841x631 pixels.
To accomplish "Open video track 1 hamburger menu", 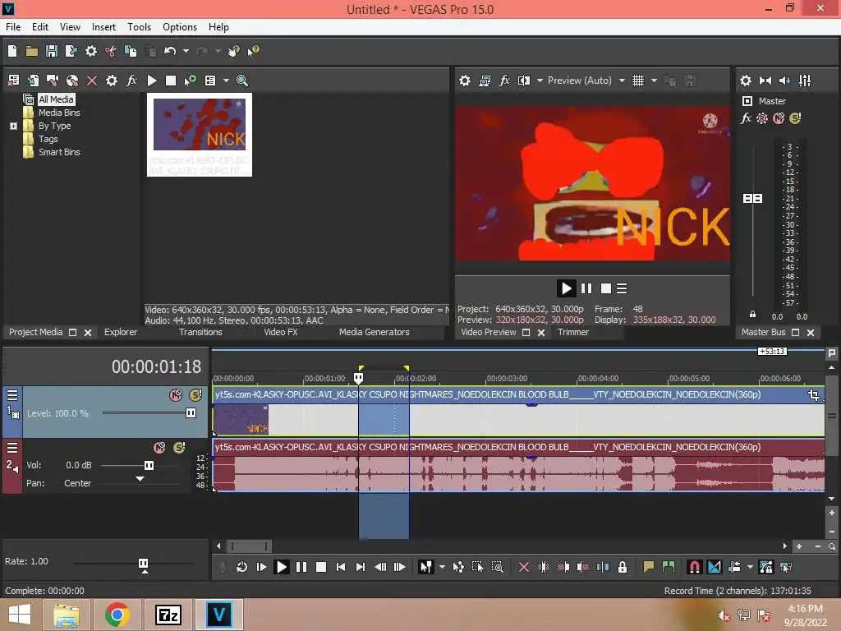I will pos(12,395).
